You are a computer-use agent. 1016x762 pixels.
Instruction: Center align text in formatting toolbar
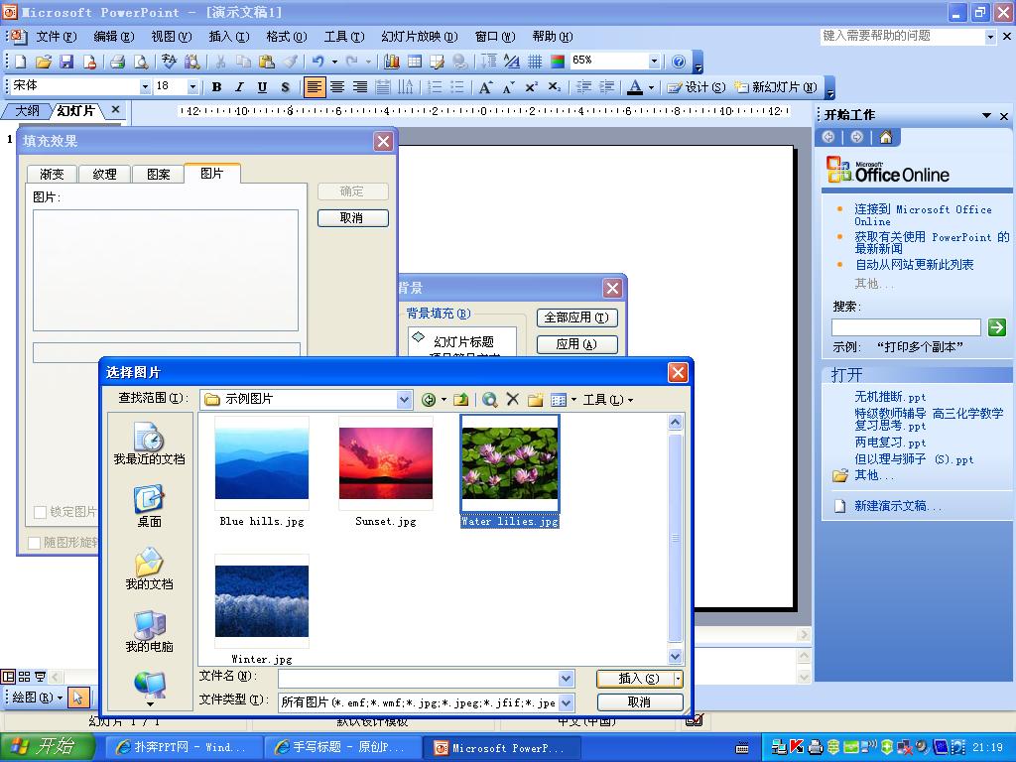(x=337, y=87)
